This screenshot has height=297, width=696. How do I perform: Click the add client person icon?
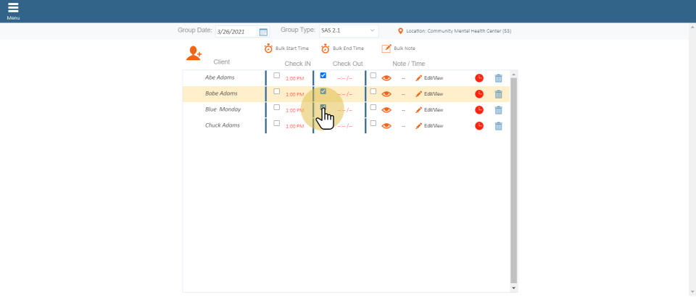[194, 53]
